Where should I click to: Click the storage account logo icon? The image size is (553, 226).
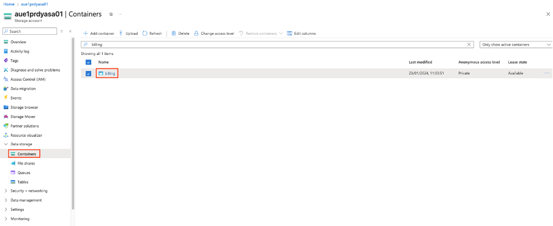(7, 16)
